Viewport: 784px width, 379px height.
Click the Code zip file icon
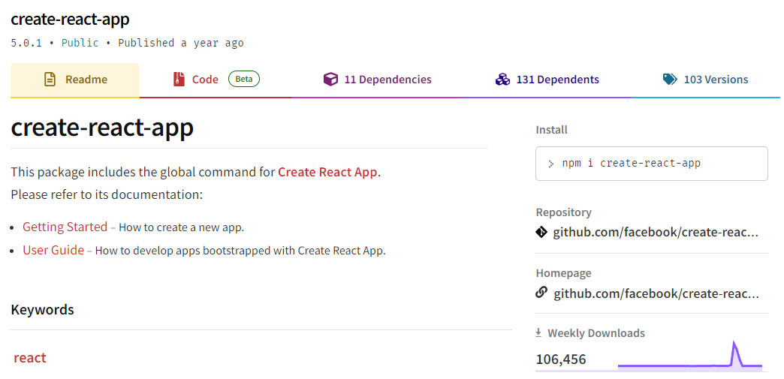pos(179,80)
